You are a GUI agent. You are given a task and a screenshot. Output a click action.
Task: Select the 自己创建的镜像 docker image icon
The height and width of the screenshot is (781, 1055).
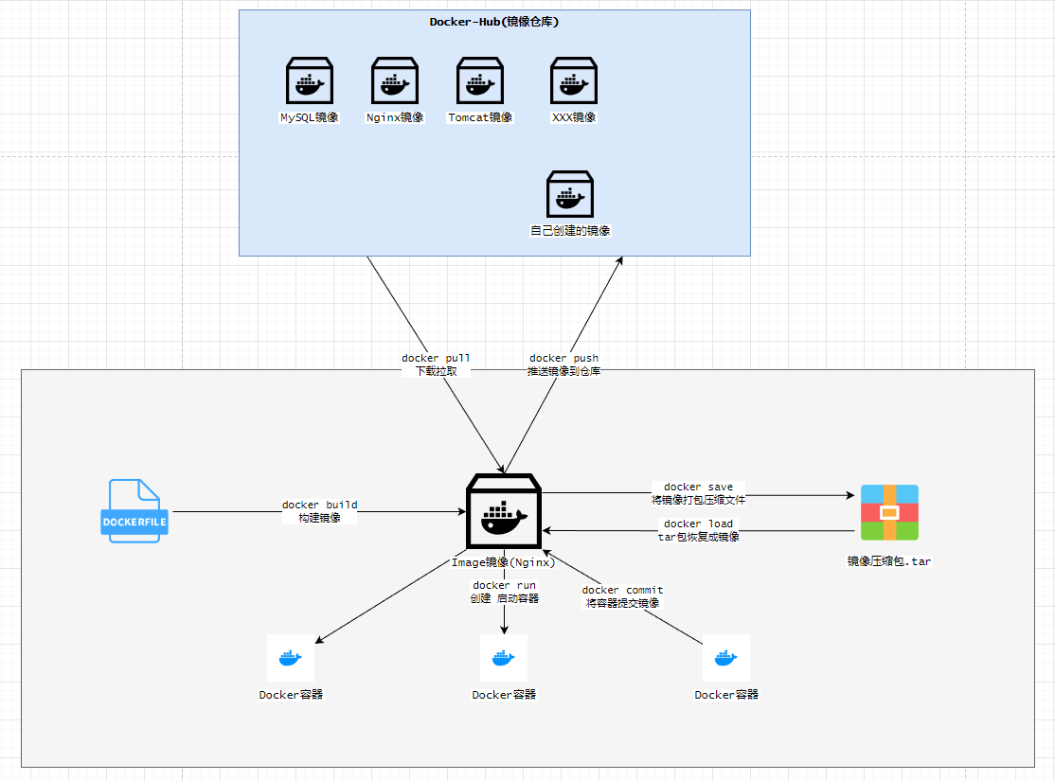click(x=570, y=194)
